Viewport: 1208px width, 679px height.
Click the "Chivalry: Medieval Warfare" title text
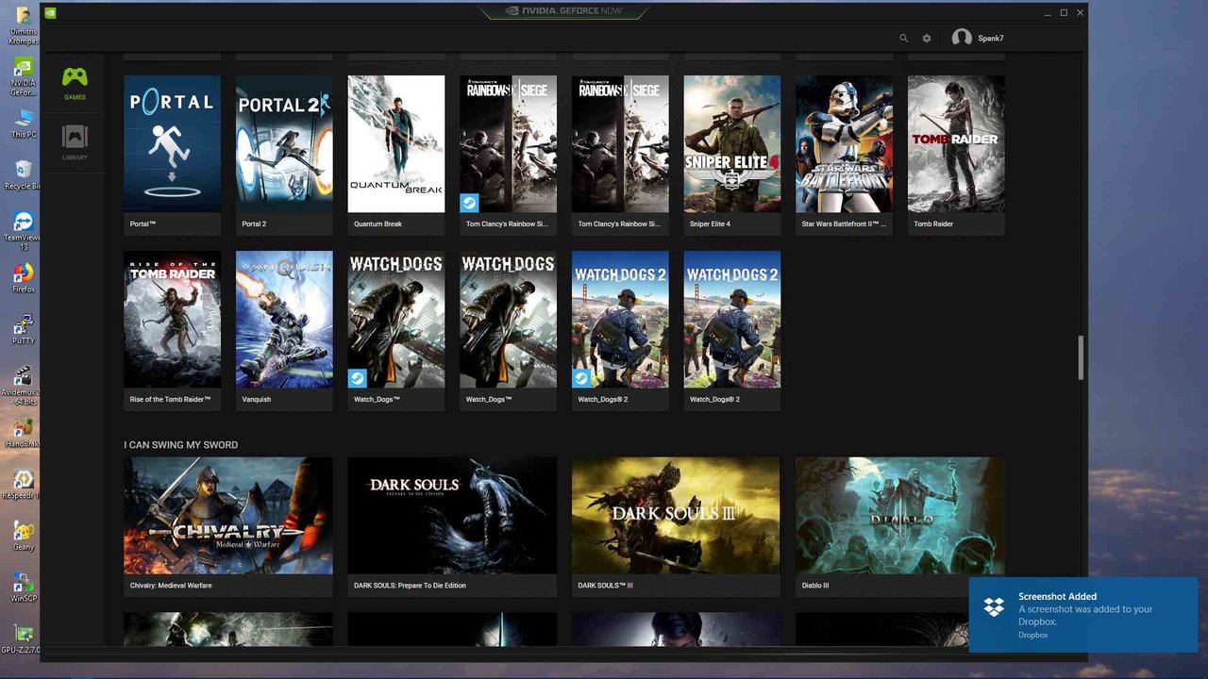pyautogui.click(x=171, y=586)
